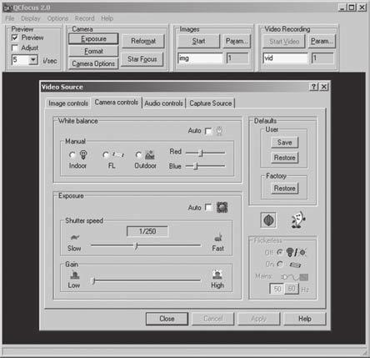The height and width of the screenshot is (358, 370).
Task: Click the round lens icon button below Defaults
Action: point(268,220)
